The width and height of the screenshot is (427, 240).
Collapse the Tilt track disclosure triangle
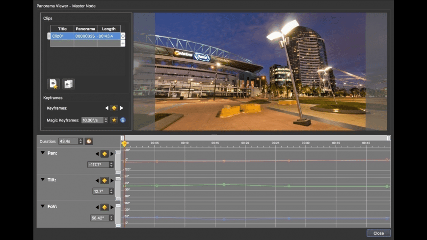(43, 180)
